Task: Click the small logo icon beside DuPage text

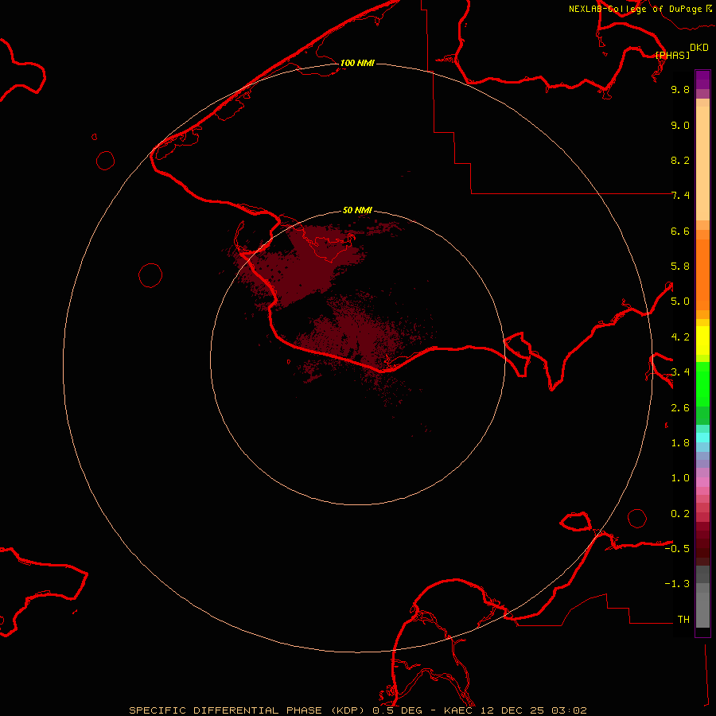Action: (x=708, y=8)
